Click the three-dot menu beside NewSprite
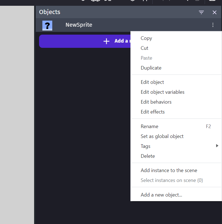Image resolution: width=222 pixels, height=224 pixels. point(213,25)
